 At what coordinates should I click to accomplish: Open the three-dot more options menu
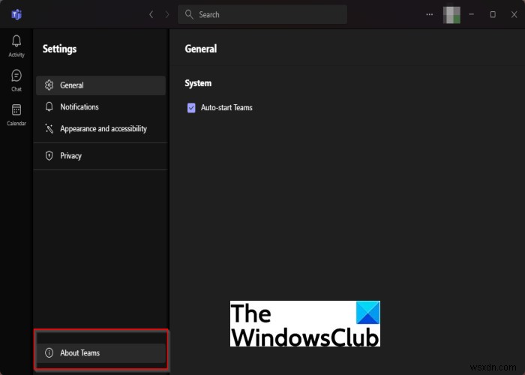[x=430, y=14]
